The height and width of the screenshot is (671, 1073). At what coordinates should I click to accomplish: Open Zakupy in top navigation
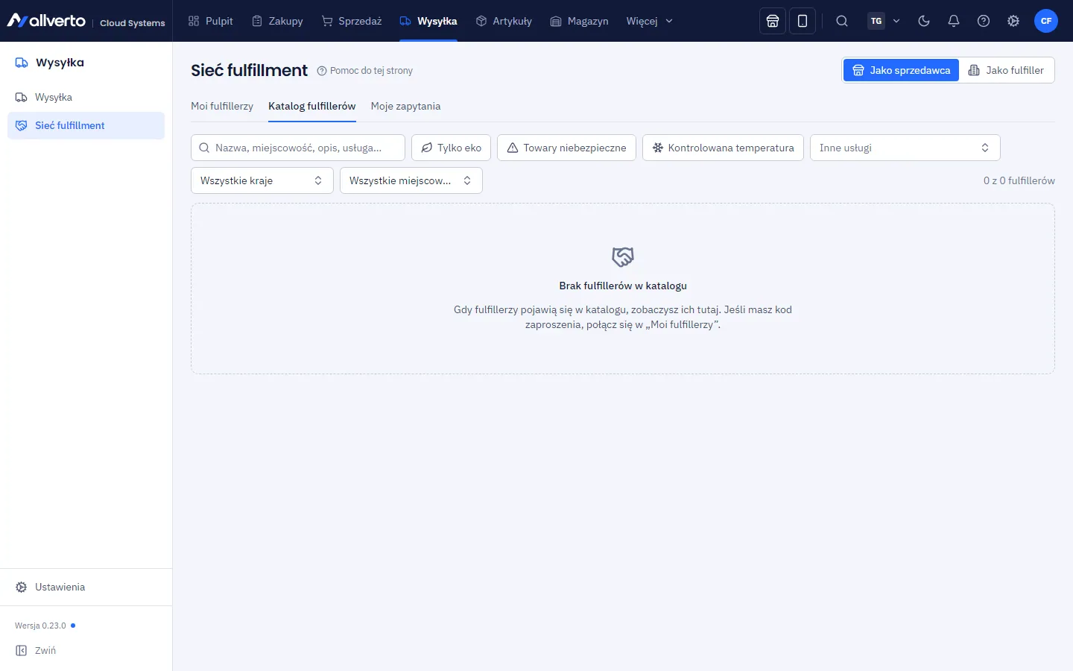278,21
